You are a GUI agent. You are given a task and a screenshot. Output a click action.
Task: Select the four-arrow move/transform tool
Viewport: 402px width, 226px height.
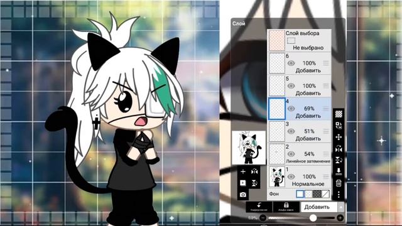(339, 137)
